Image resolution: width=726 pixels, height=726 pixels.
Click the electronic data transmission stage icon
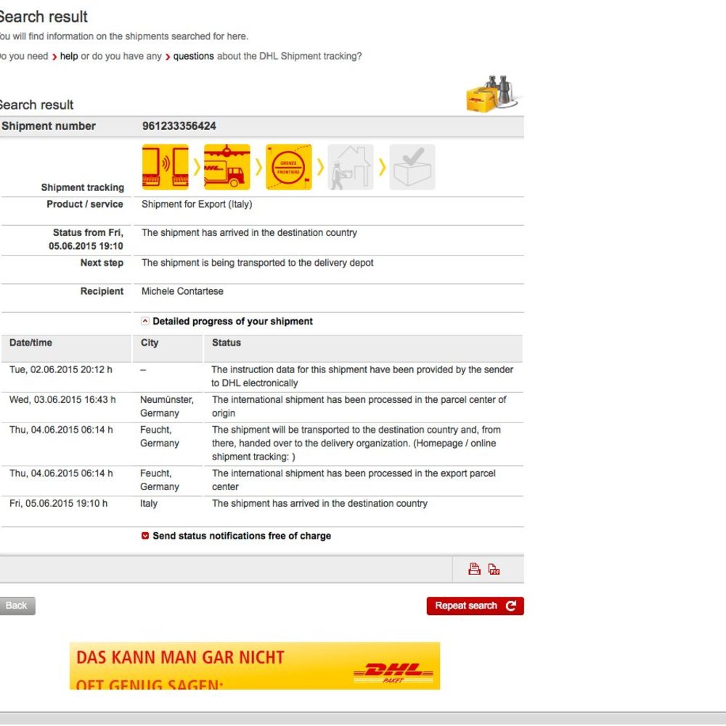[166, 167]
